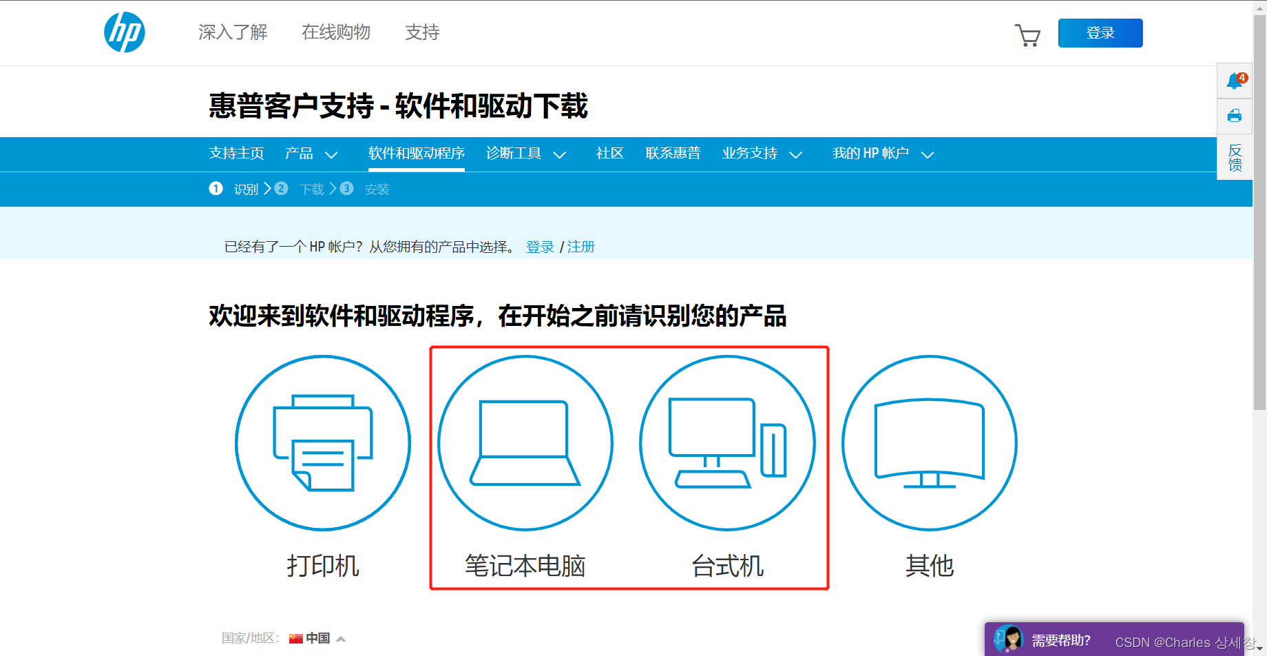Click the page vertical scrollbar thumb
1267x656 pixels.
pos(1259,212)
